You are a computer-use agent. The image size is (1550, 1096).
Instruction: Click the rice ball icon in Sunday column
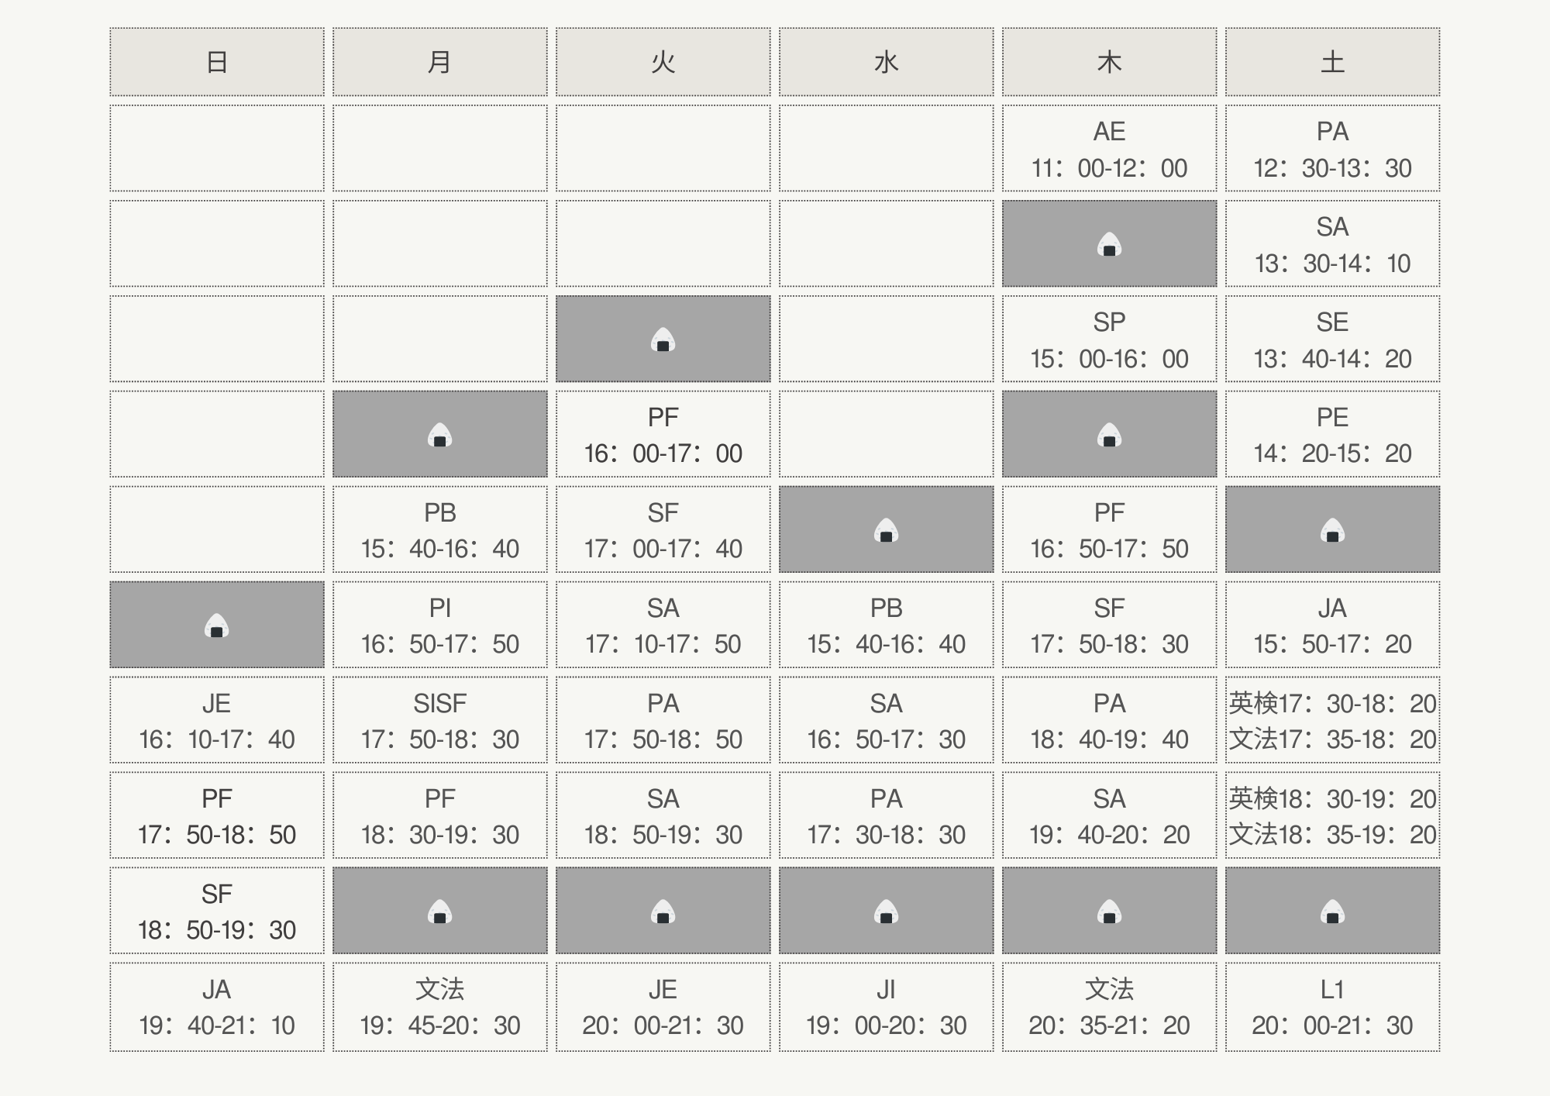tap(217, 625)
